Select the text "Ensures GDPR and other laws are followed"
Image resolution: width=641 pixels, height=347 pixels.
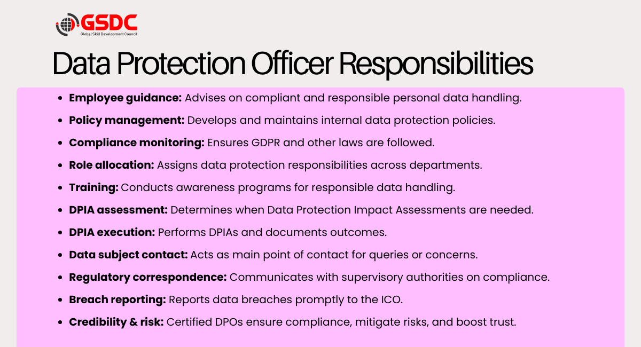[321, 143]
